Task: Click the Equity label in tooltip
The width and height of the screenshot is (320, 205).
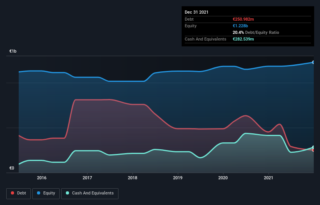Action: click(x=191, y=26)
